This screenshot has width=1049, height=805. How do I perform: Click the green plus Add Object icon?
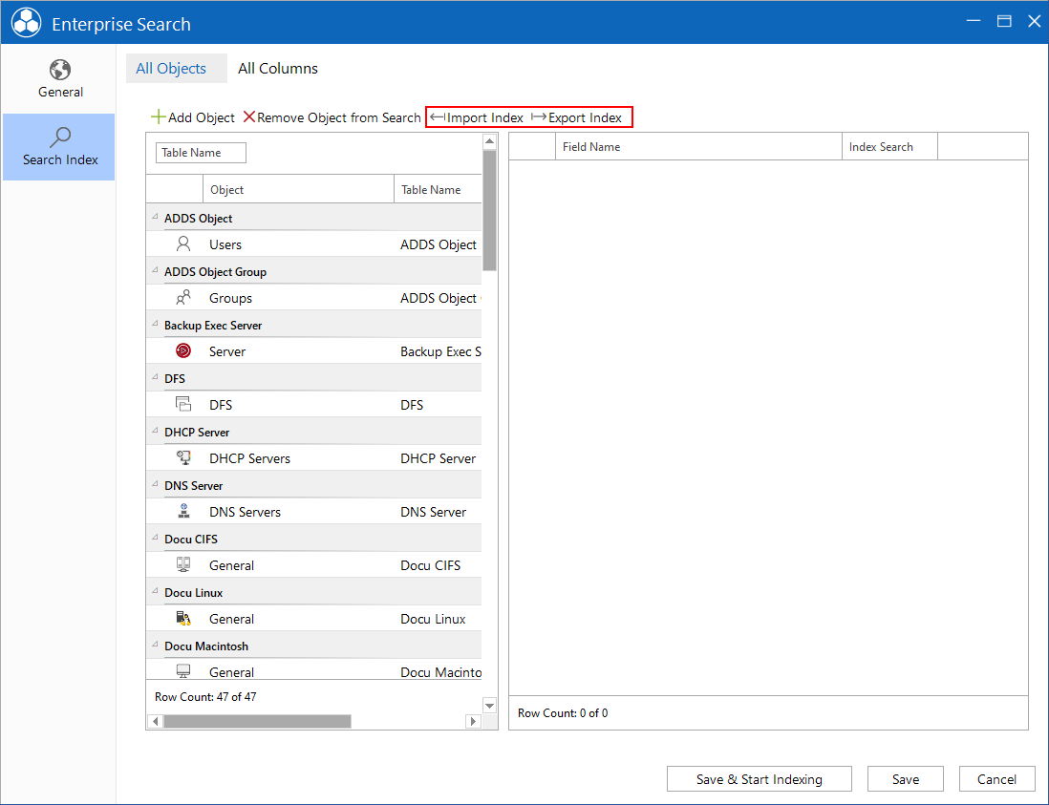[x=158, y=117]
